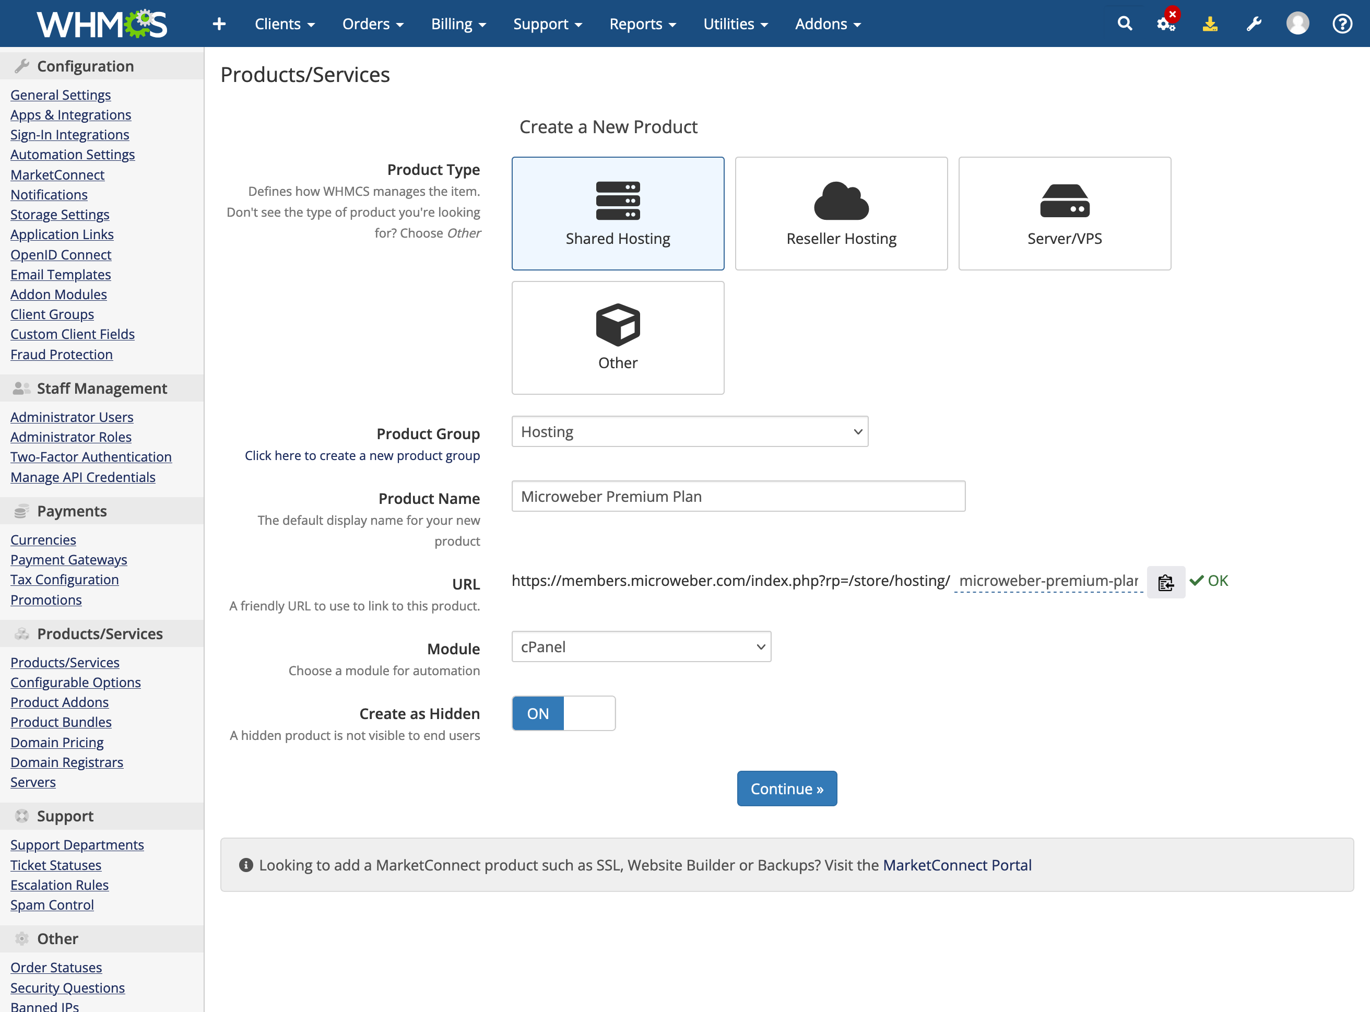Toggle the Create as Hidden switch
Image resolution: width=1370 pixels, height=1012 pixels.
(563, 713)
